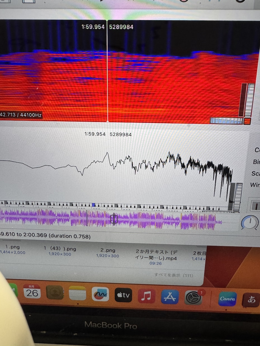
Task: Open the red 'あ' app in Dock
Action: point(251,300)
